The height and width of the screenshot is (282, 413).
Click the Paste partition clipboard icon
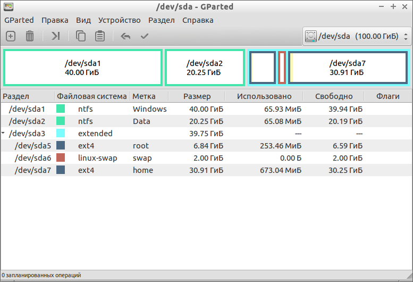100,36
